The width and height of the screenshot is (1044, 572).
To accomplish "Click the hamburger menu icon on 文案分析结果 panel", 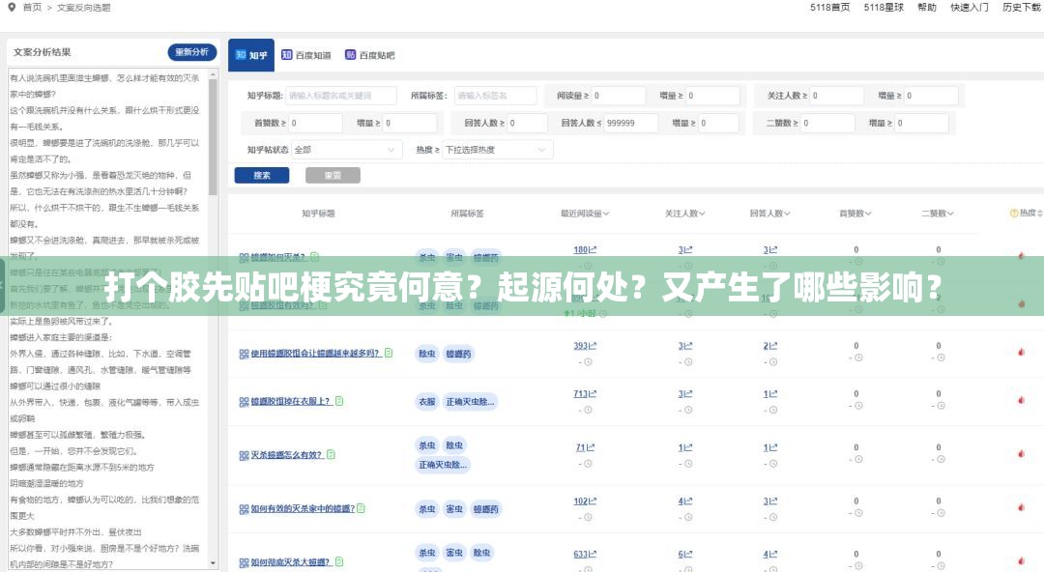I will point(16,52).
